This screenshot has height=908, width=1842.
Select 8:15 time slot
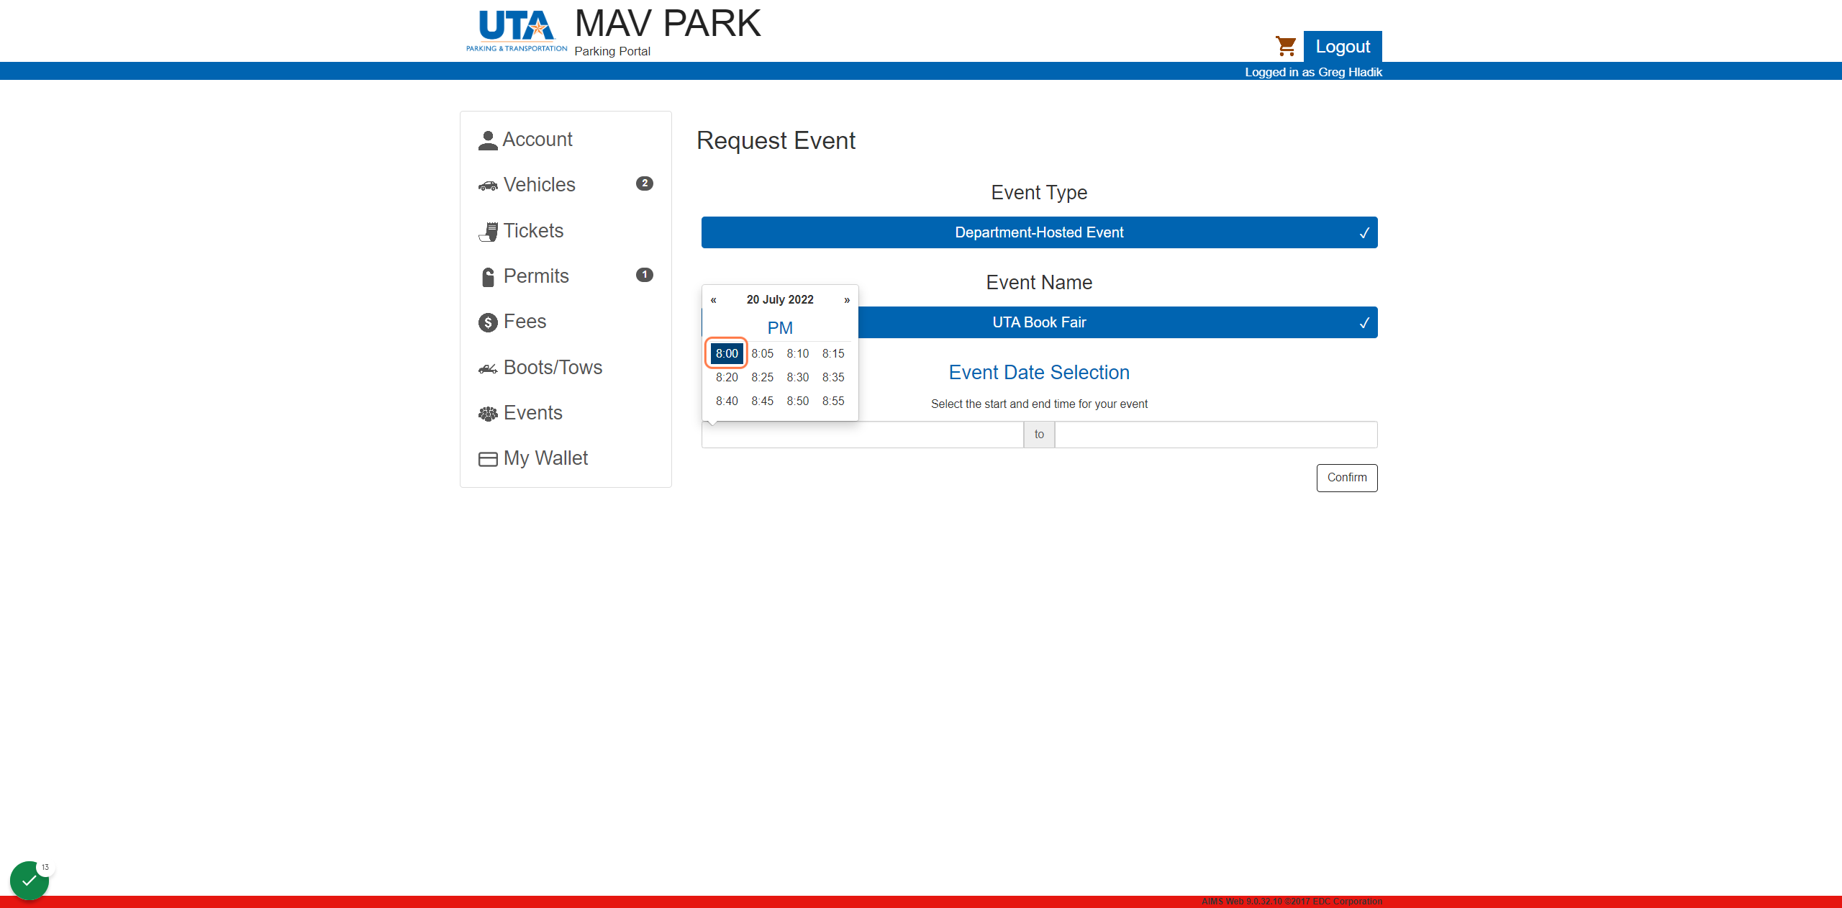[833, 353]
